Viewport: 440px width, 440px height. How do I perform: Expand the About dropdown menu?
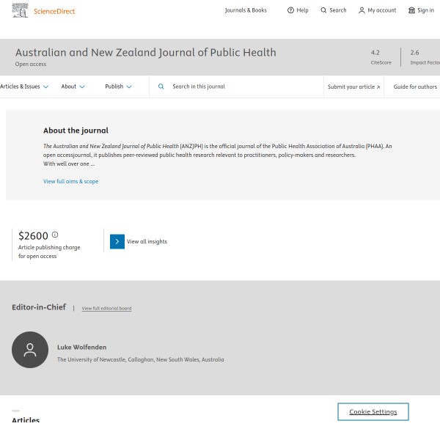point(73,87)
